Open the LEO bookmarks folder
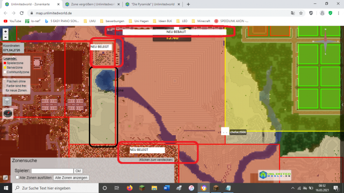The width and height of the screenshot is (344, 193). coord(182,21)
